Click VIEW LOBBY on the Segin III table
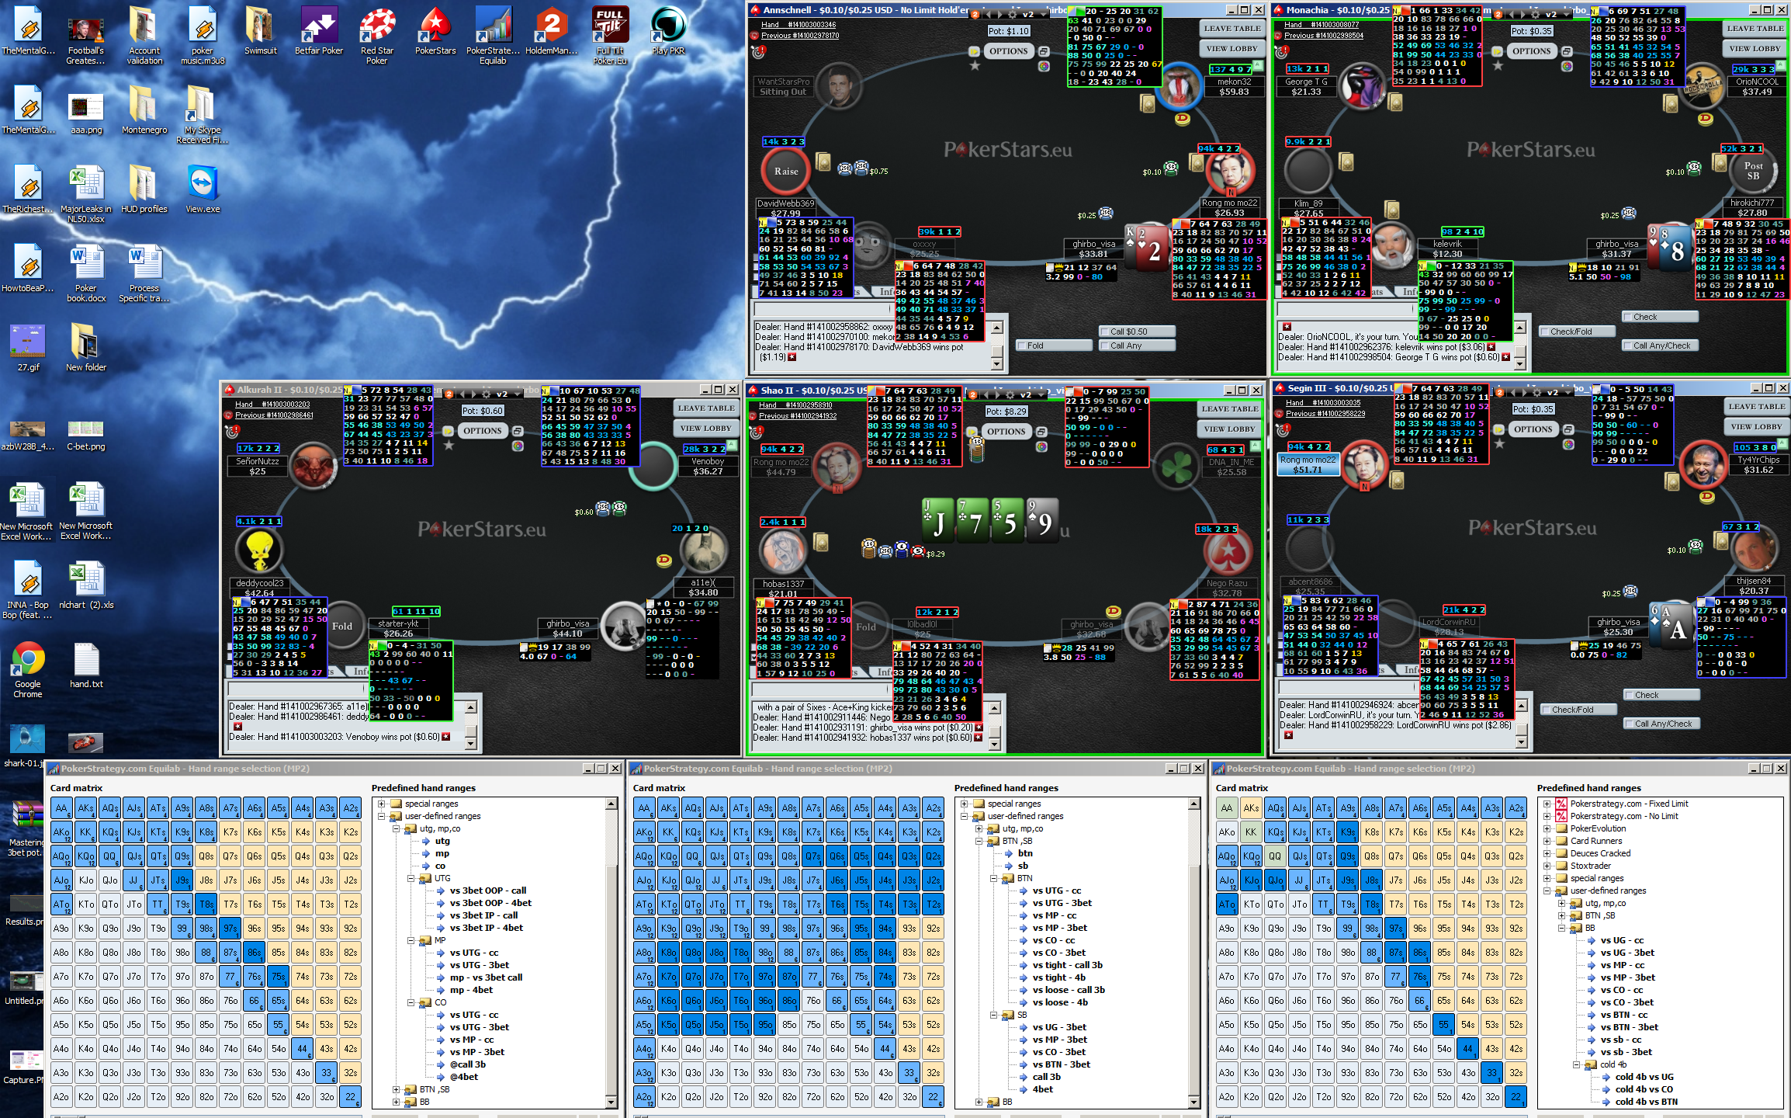 click(x=1757, y=426)
